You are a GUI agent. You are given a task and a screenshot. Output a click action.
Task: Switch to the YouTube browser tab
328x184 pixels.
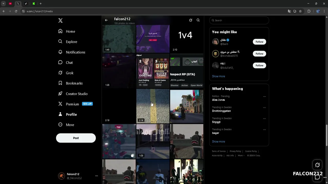click(10, 4)
